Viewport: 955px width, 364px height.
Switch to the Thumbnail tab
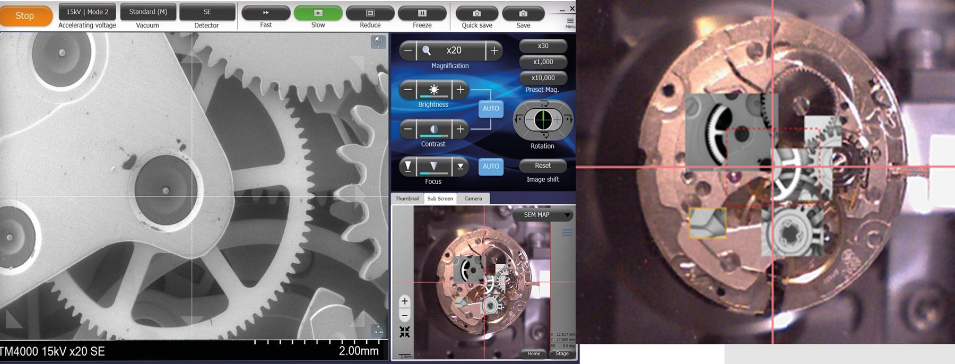[407, 199]
